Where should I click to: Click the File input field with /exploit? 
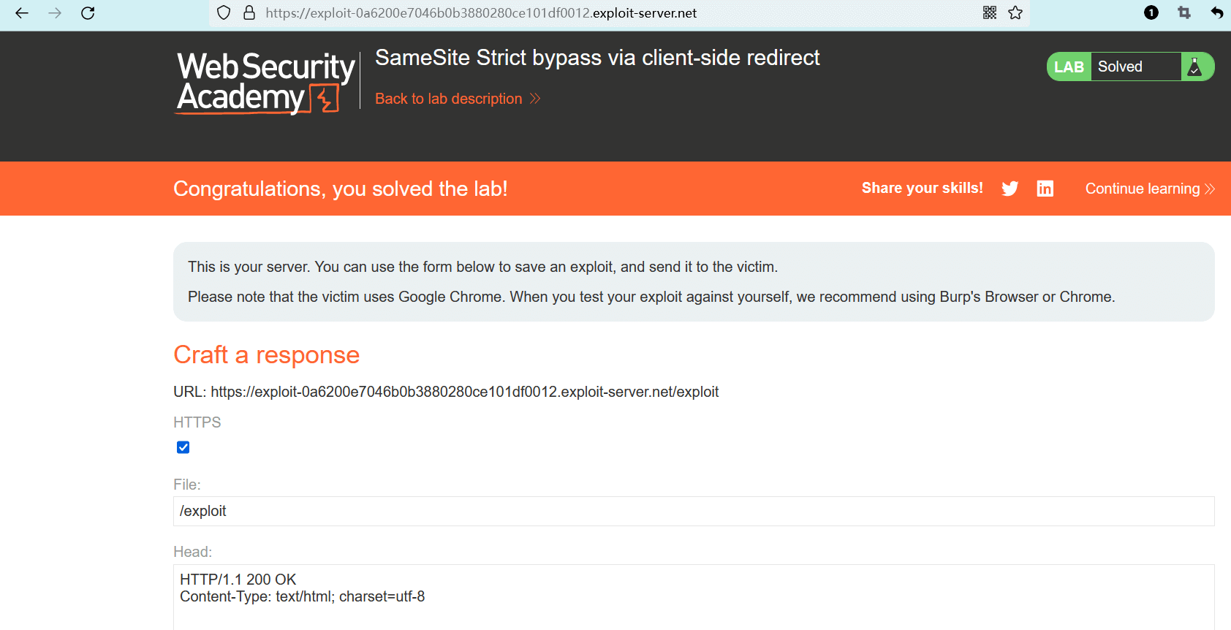pyautogui.click(x=693, y=511)
